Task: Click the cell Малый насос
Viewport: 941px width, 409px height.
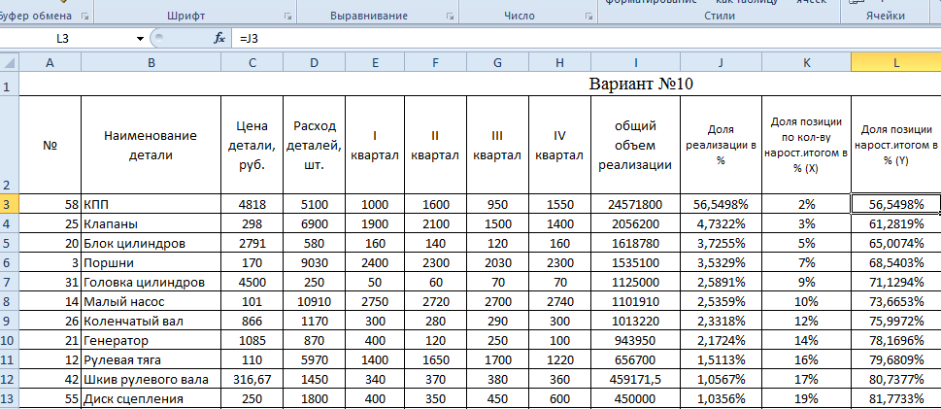Action: (x=151, y=302)
